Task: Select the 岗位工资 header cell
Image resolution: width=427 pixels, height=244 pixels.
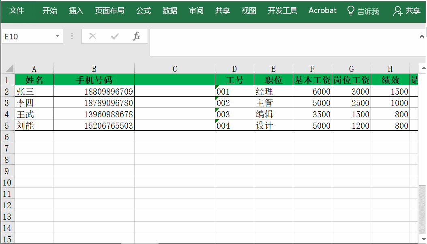Action: [x=351, y=80]
